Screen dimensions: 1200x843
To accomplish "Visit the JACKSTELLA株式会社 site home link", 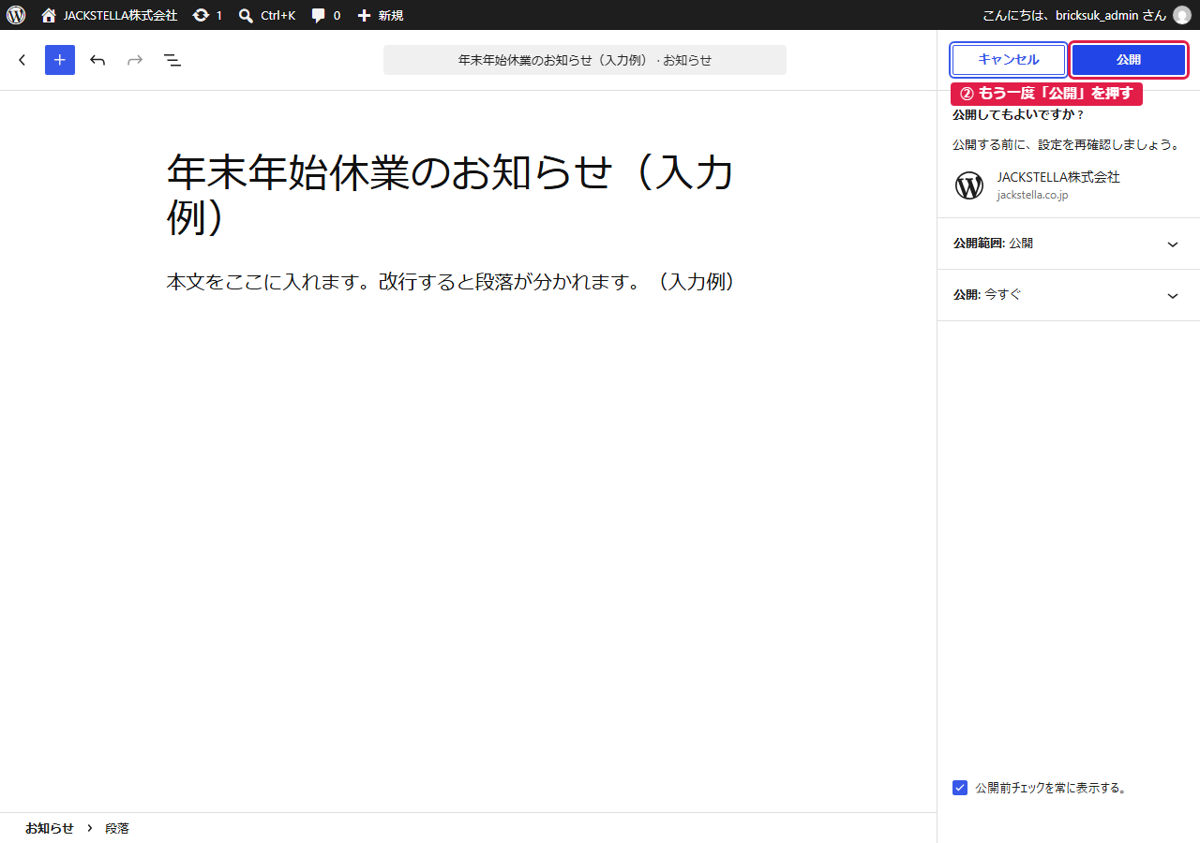I will click(109, 15).
